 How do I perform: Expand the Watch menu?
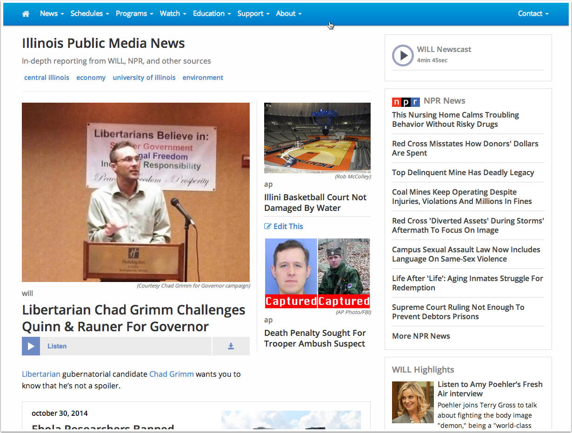pyautogui.click(x=173, y=13)
